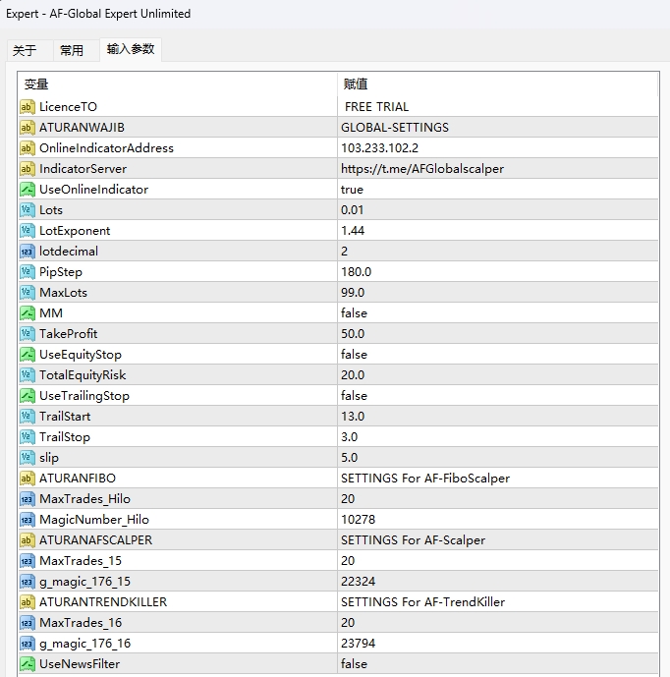Image resolution: width=670 pixels, height=677 pixels.
Task: Click the boolean icon beside MM
Action: pos(28,312)
